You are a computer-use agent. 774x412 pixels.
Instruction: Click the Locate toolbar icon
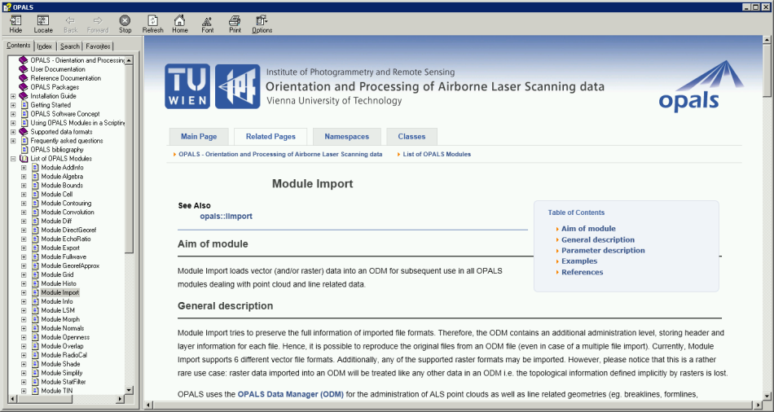43,24
